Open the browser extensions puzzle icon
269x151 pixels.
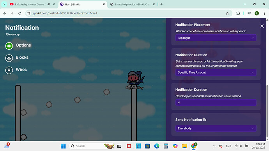(238, 13)
